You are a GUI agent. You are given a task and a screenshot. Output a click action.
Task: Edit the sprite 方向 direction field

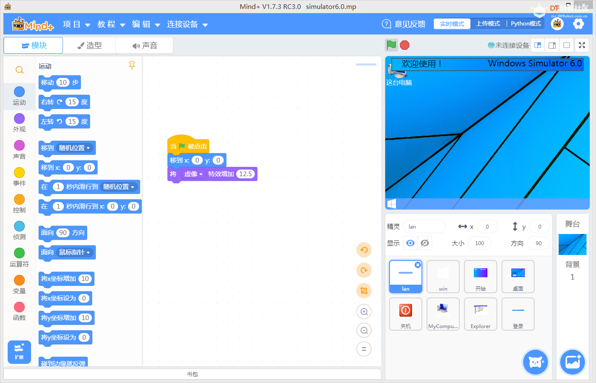539,243
